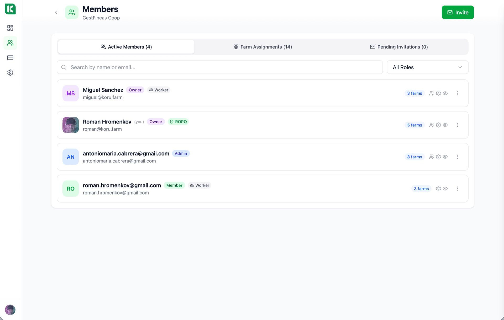The width and height of the screenshot is (504, 320).
Task: Switch to the Farm Assignments tab
Action: (x=262, y=47)
